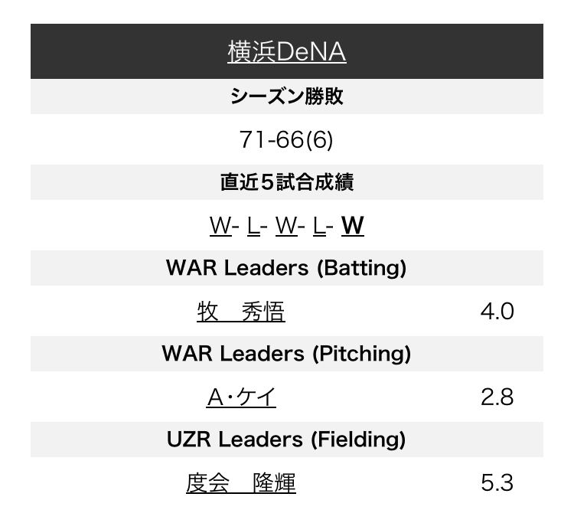Image resolution: width=574 pixels, height=510 pixels.
Task: Open pitcher A・ケイ profile link
Action: click(x=241, y=397)
